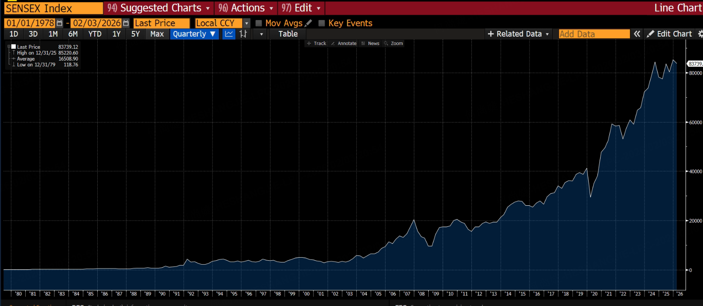Click the Table view button

288,34
